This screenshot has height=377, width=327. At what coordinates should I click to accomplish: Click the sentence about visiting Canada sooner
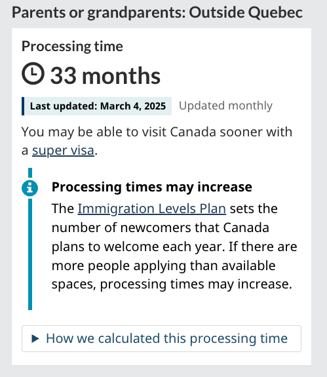157,141
